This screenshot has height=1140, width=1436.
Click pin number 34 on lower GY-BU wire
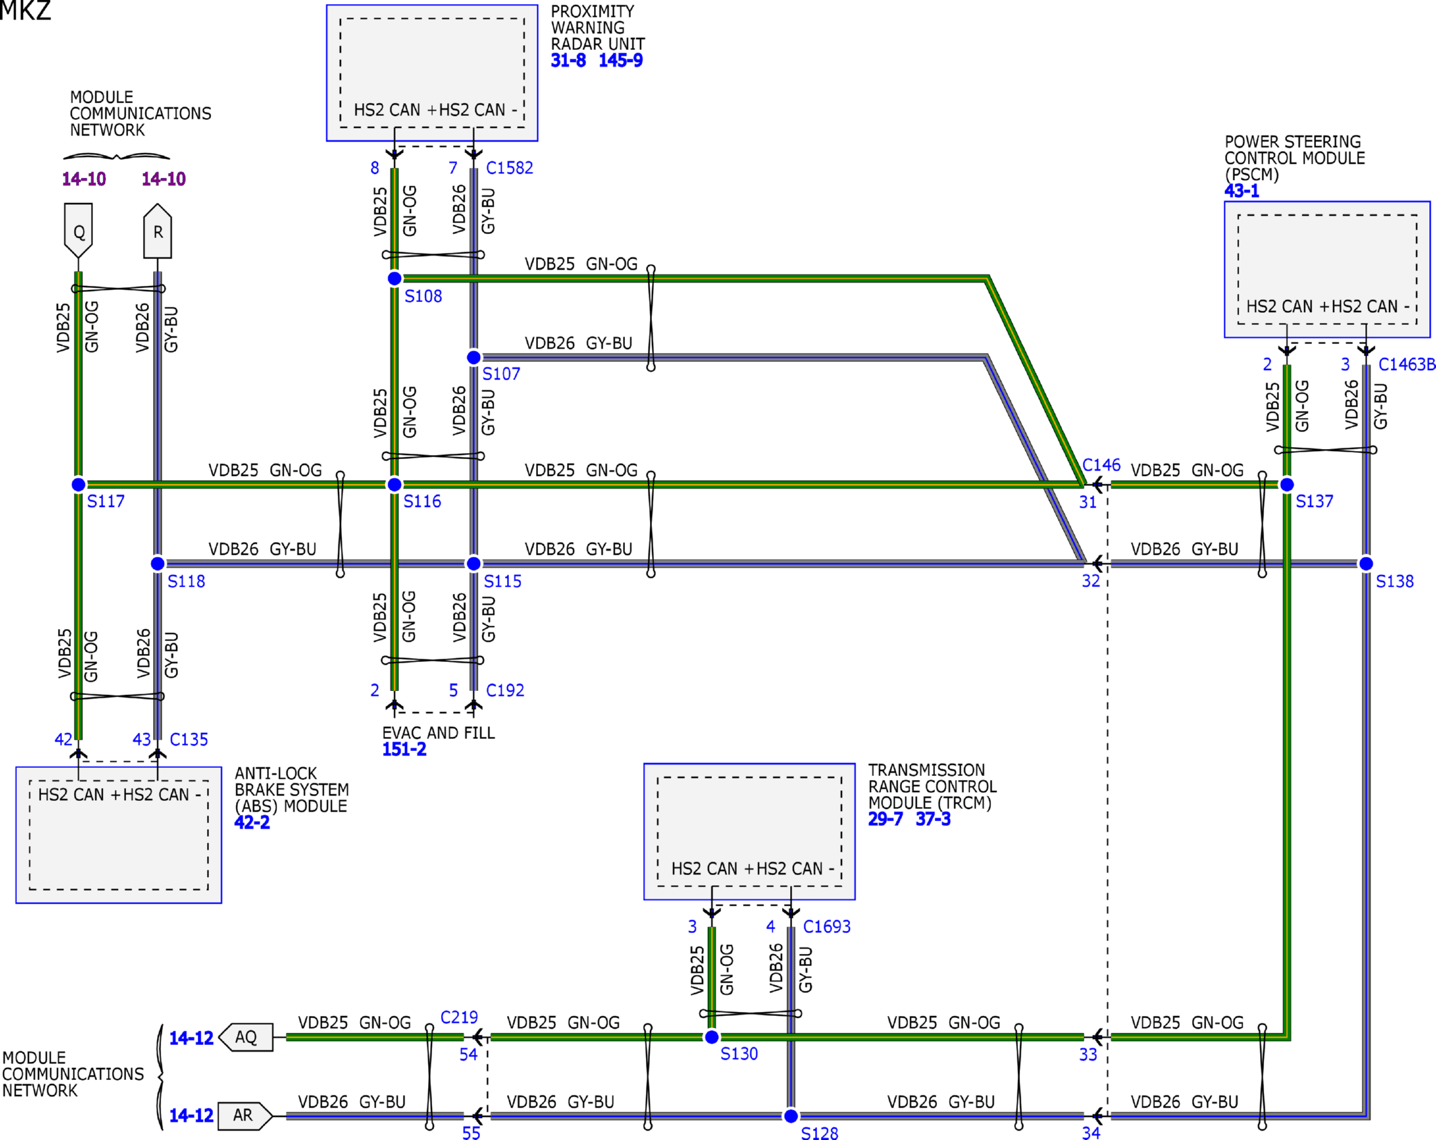(x=1091, y=1133)
